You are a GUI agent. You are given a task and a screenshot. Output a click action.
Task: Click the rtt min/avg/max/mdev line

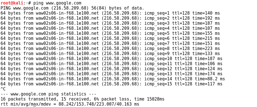(x=70, y=104)
